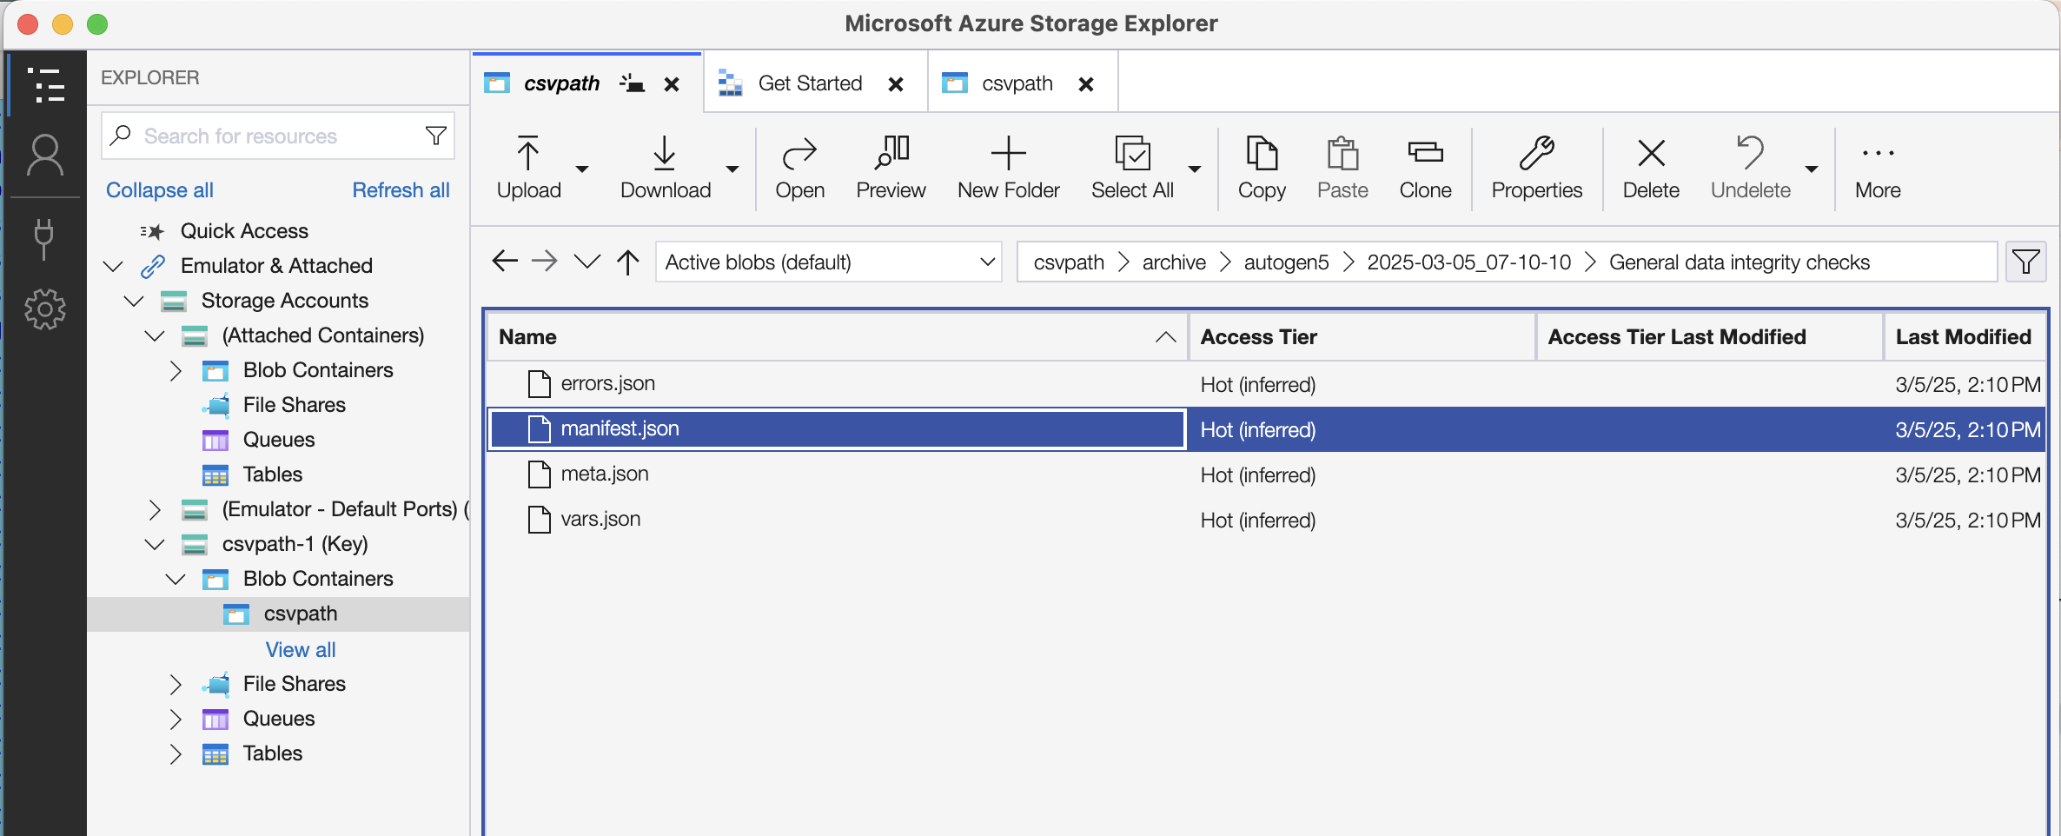2061x836 pixels.
Task: Click the View all link under csvpath
Action: pyautogui.click(x=300, y=649)
